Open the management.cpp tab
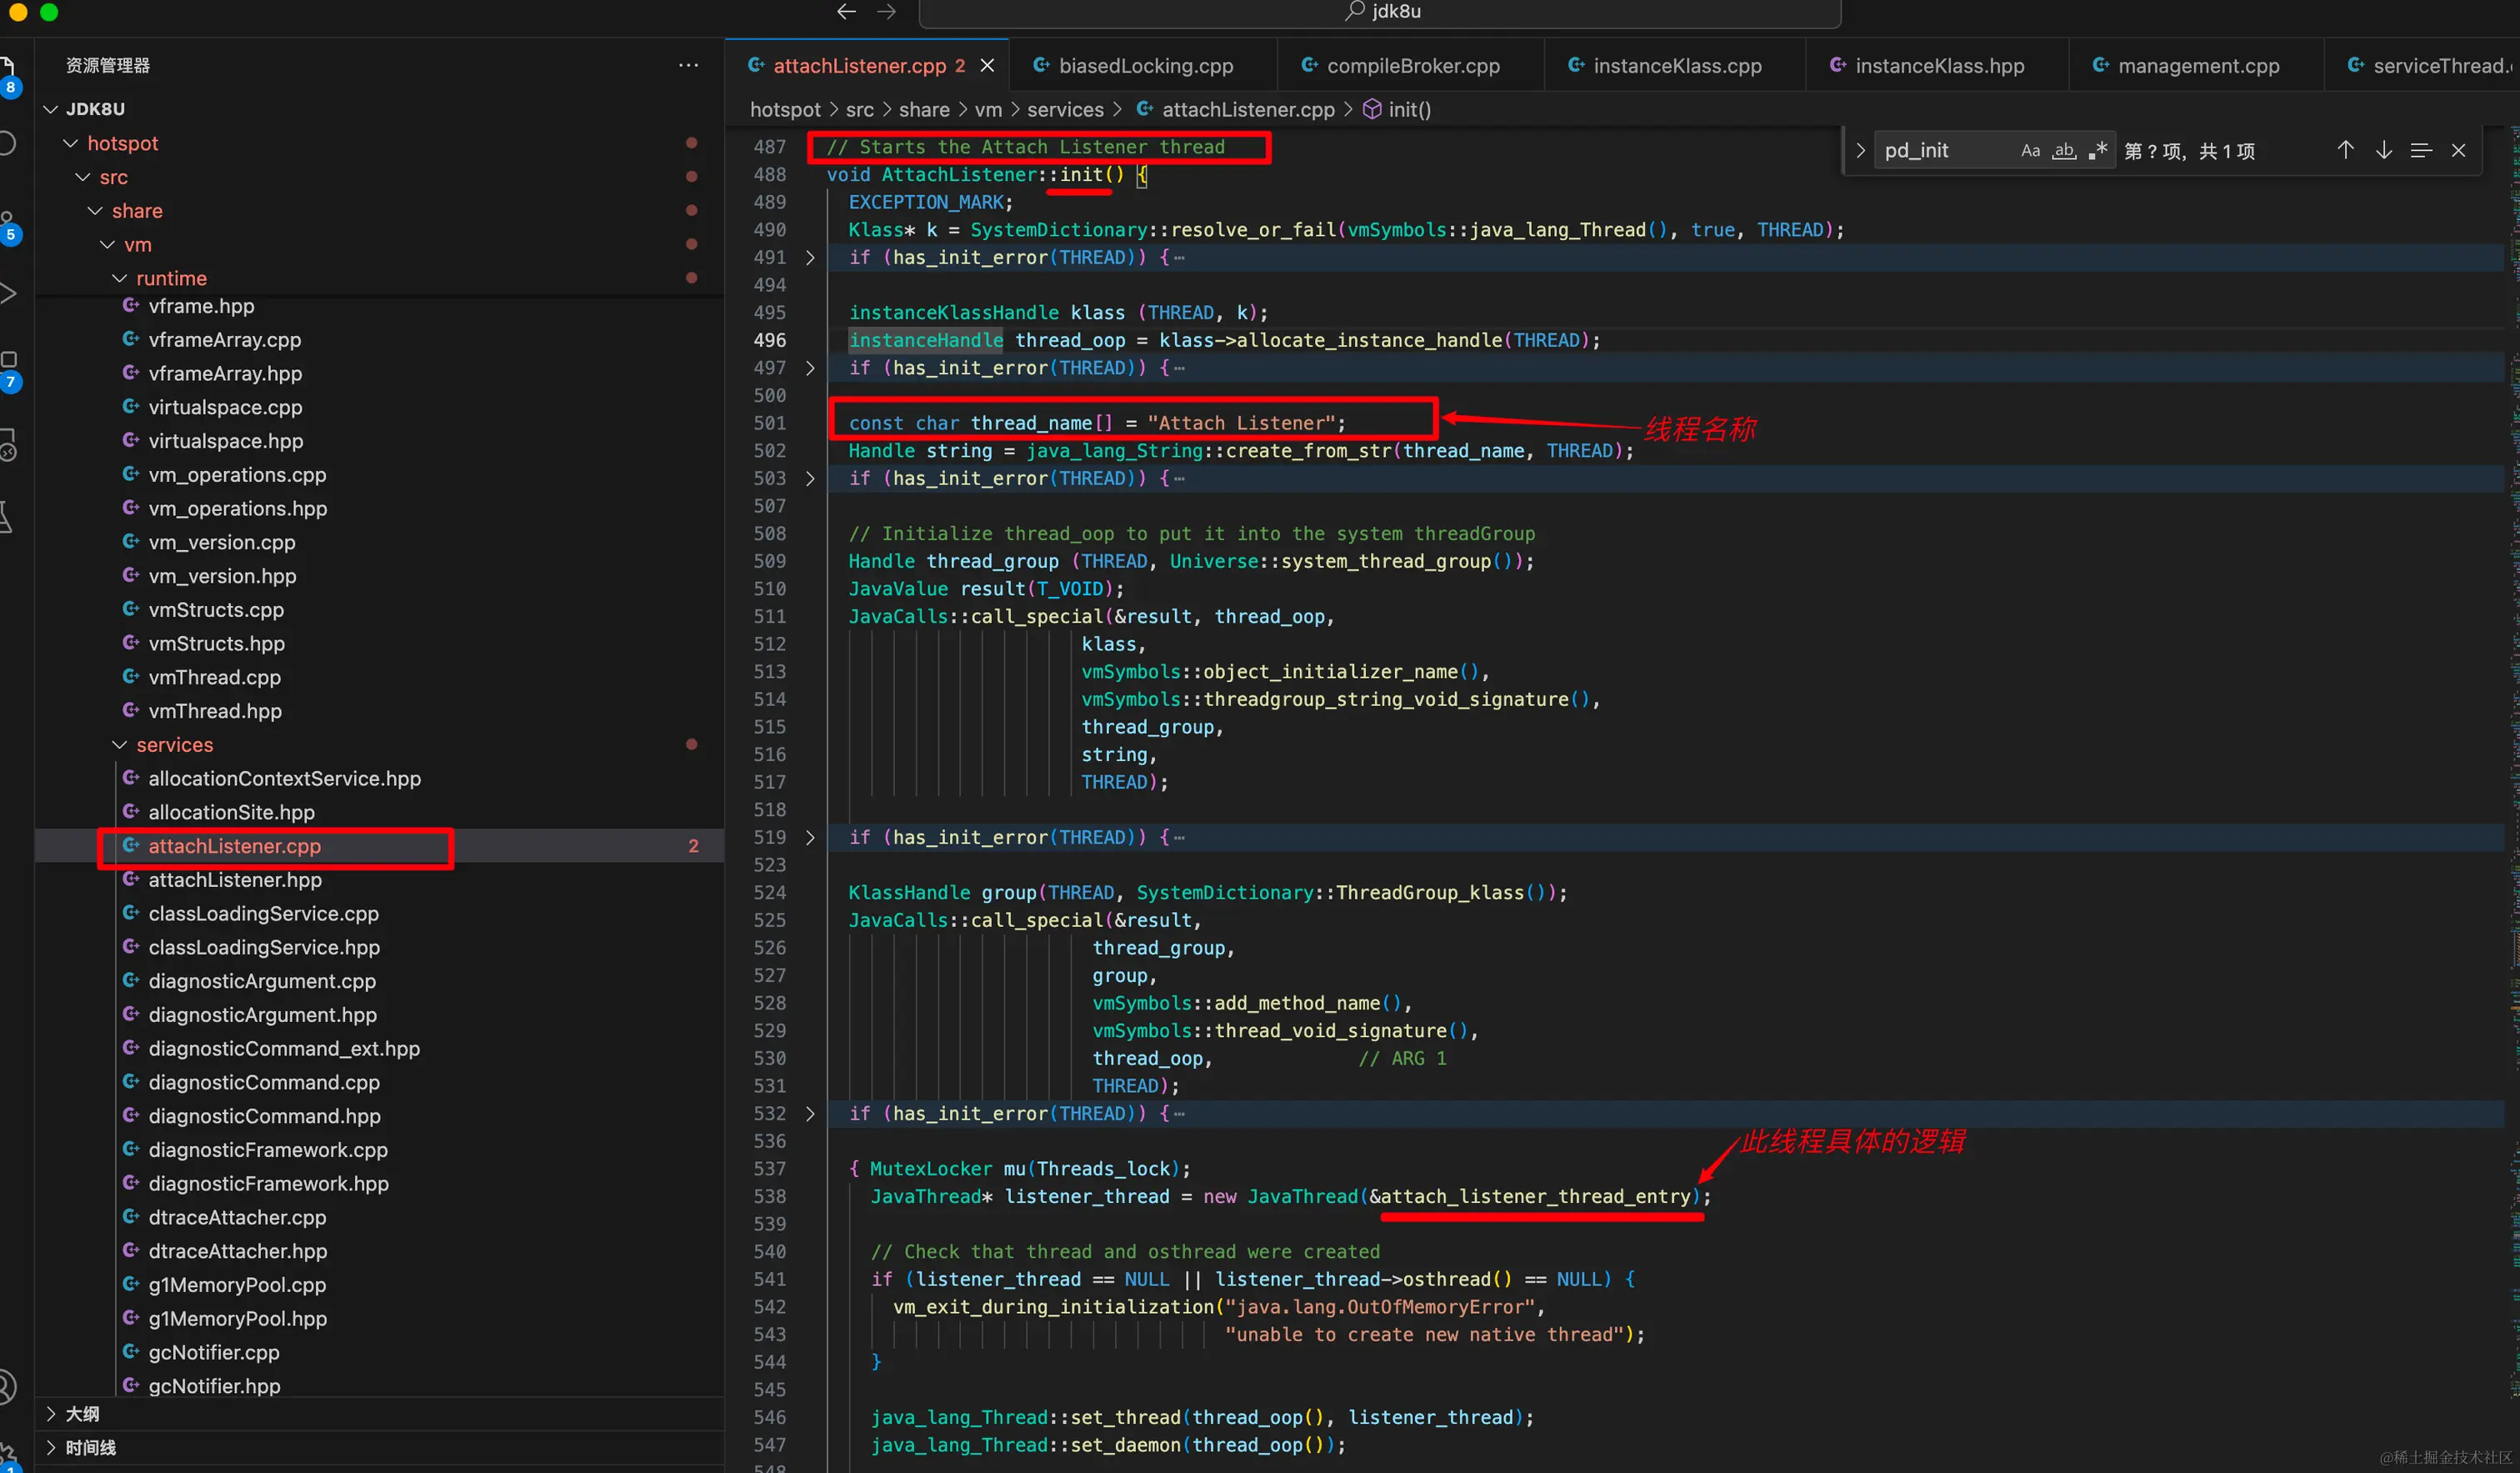Viewport: 2520px width, 1473px height. coord(2197,65)
